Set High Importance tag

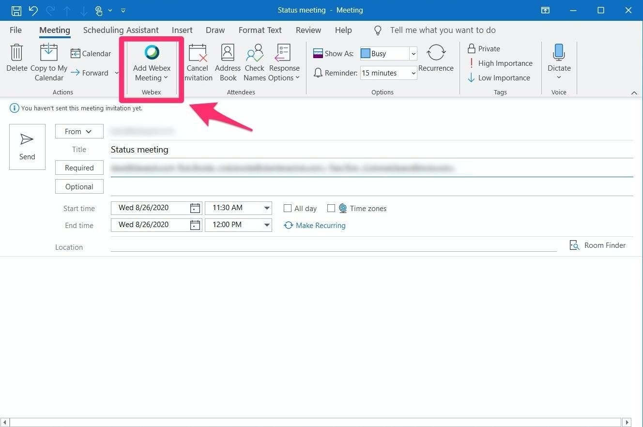(500, 63)
